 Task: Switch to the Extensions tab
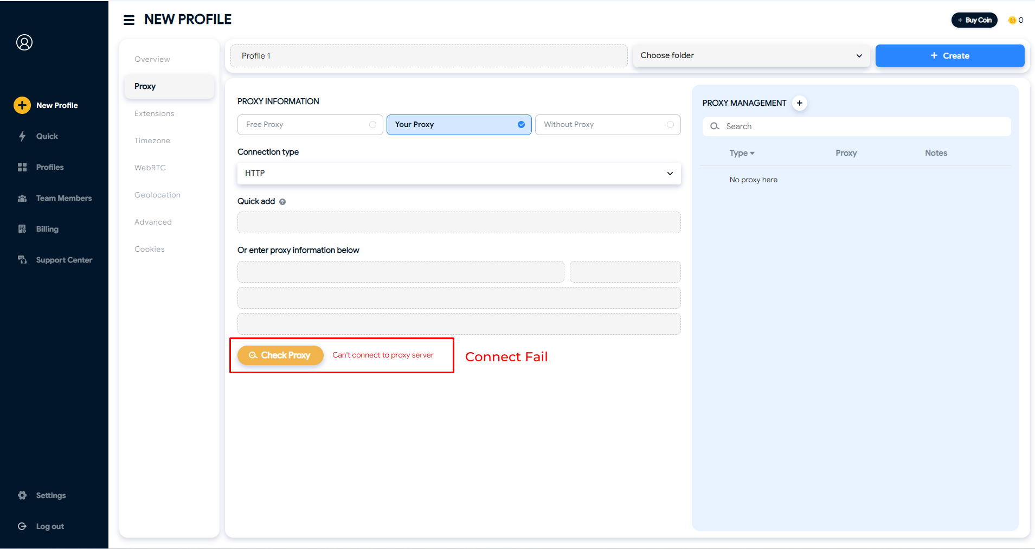point(155,113)
